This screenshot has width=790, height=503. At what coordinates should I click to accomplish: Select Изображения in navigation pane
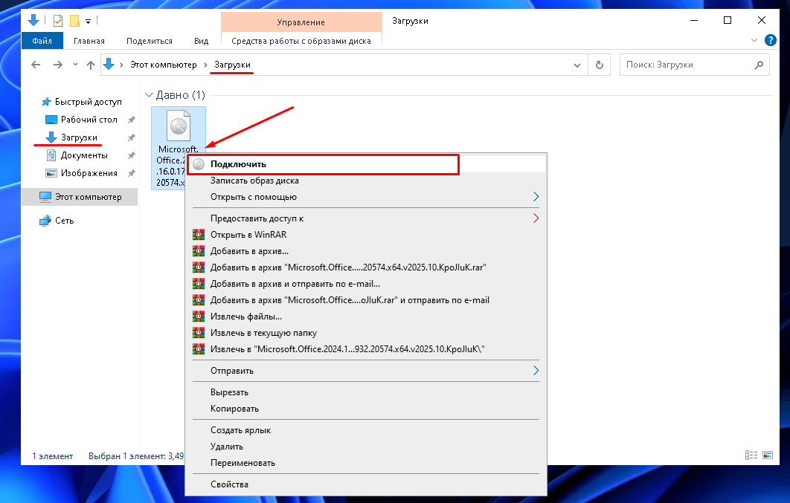click(x=81, y=173)
